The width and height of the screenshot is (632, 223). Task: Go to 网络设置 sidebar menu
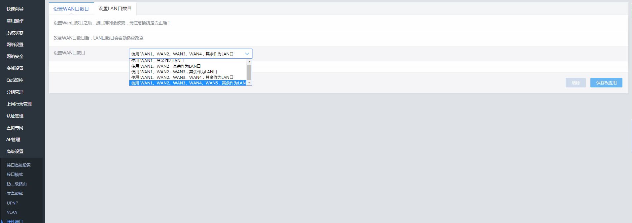pos(15,45)
